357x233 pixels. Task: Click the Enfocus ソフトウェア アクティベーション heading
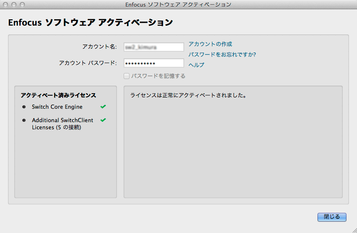(90, 23)
